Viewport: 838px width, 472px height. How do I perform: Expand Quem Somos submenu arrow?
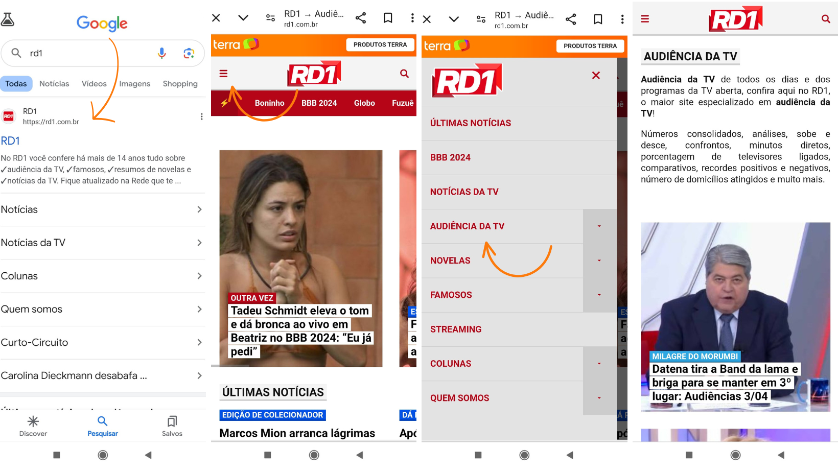click(599, 398)
